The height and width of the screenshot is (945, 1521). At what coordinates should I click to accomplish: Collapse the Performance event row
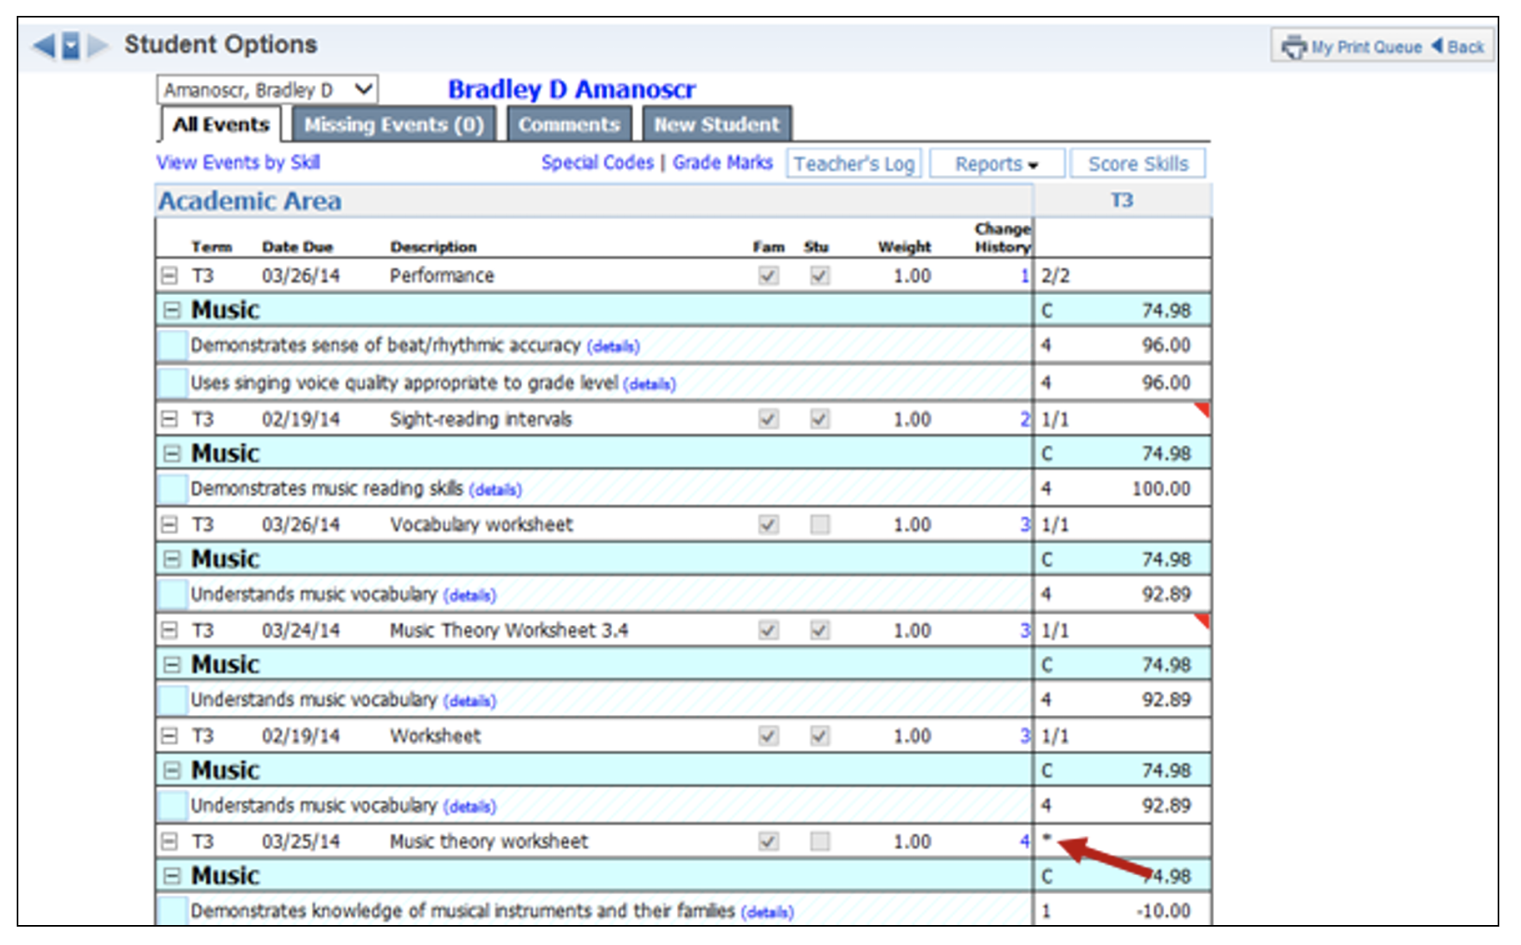169,276
